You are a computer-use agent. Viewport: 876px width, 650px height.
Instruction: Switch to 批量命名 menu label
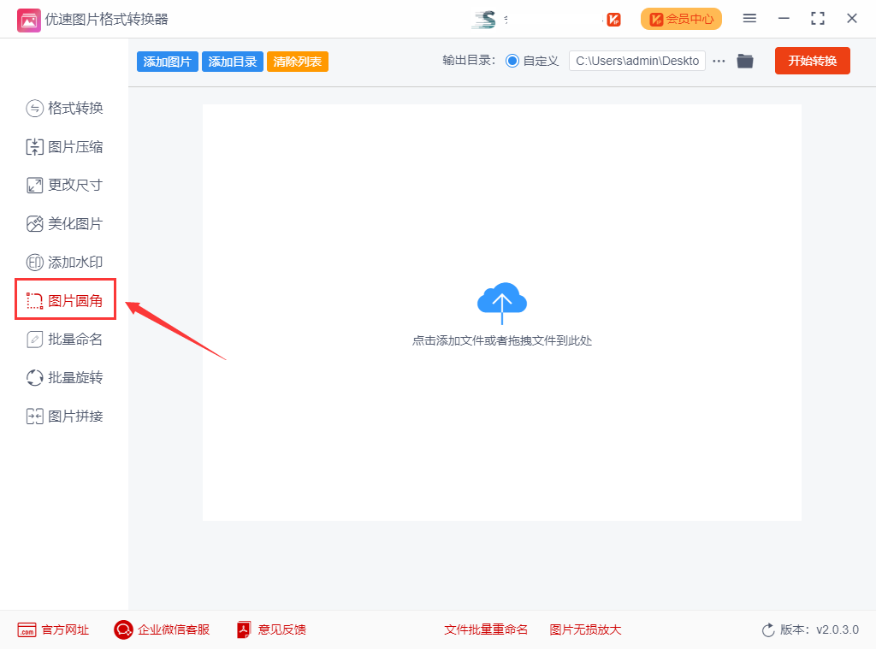click(75, 340)
